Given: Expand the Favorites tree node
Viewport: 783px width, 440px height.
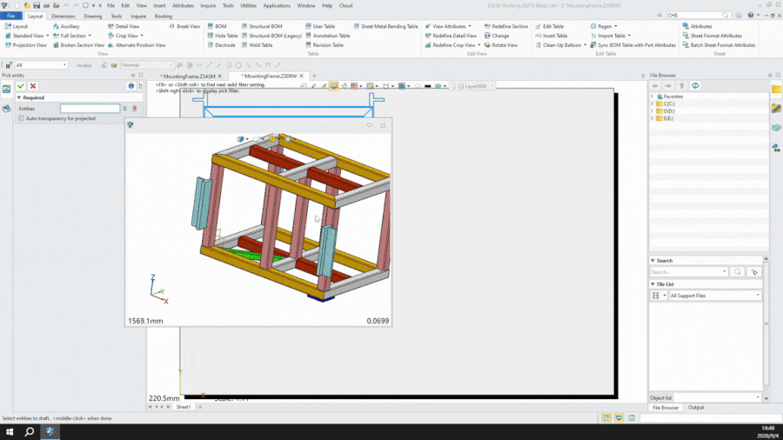Looking at the screenshot, I should point(652,97).
